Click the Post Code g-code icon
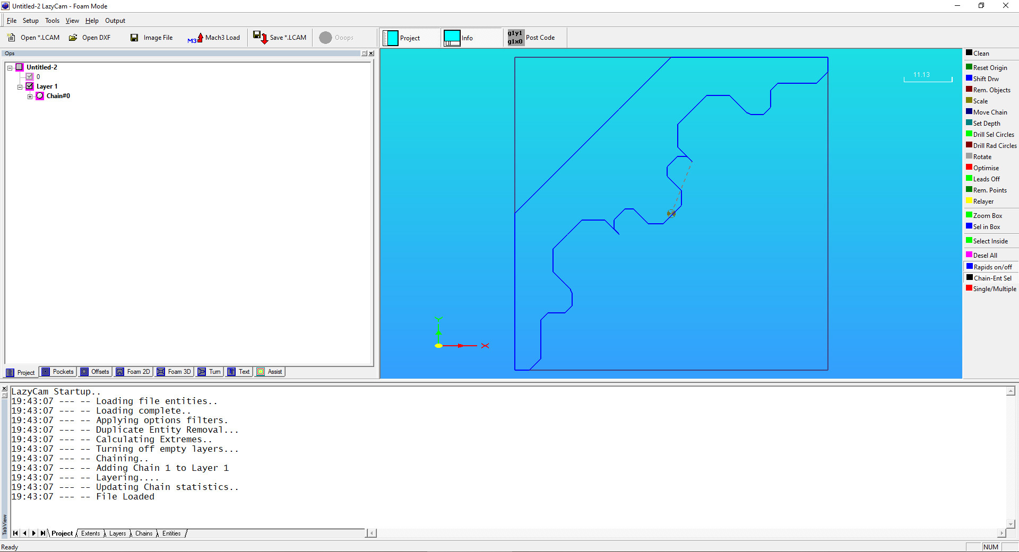This screenshot has width=1019, height=552. coord(515,38)
